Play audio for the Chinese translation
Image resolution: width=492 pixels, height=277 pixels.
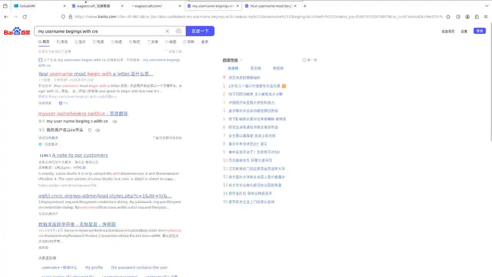98,130
